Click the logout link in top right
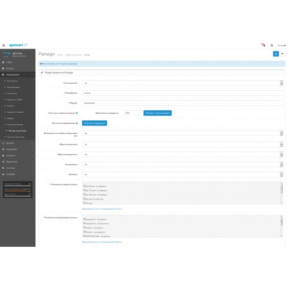This screenshot has width=289, height=289. pyautogui.click(x=282, y=46)
